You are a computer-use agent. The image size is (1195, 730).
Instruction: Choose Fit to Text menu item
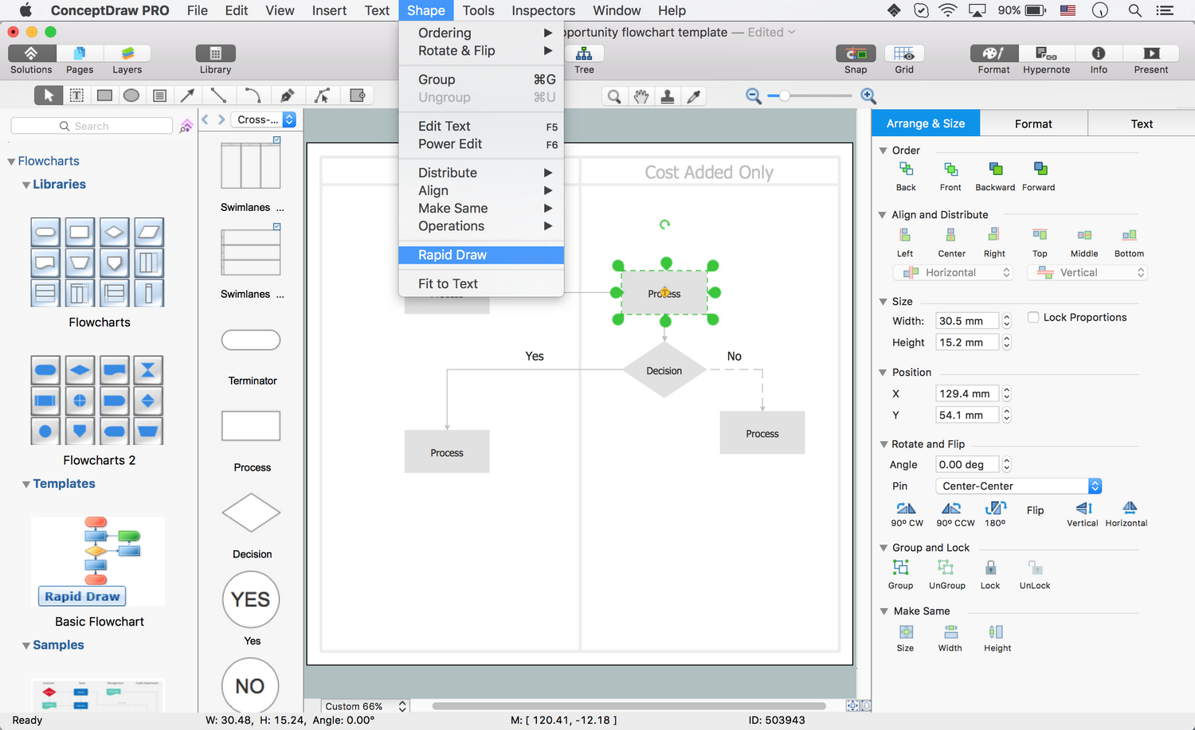pyautogui.click(x=481, y=283)
